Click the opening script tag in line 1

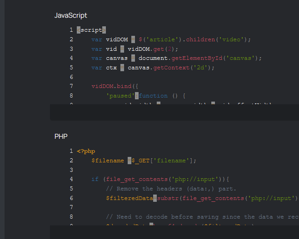[x=91, y=30]
